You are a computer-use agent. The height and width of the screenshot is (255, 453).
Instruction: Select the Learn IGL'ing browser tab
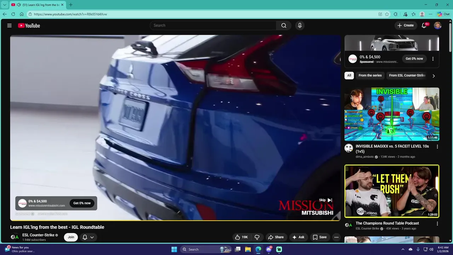click(x=38, y=5)
